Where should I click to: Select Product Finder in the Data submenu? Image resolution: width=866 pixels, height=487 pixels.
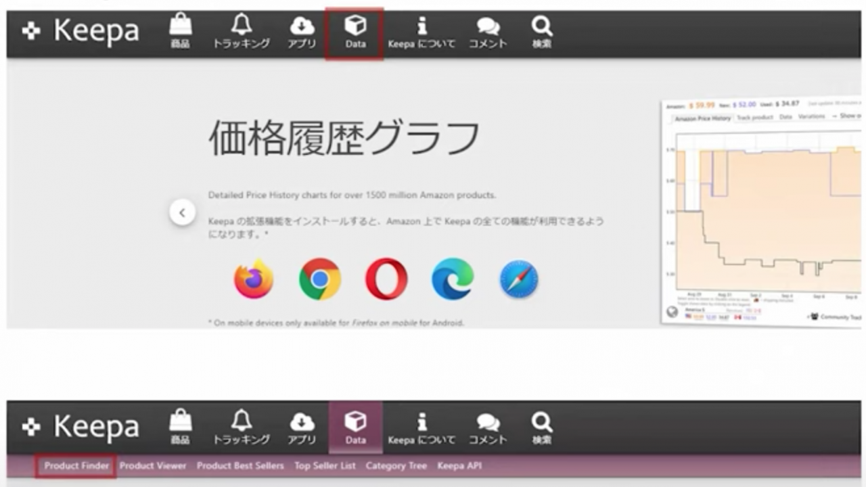(76, 466)
